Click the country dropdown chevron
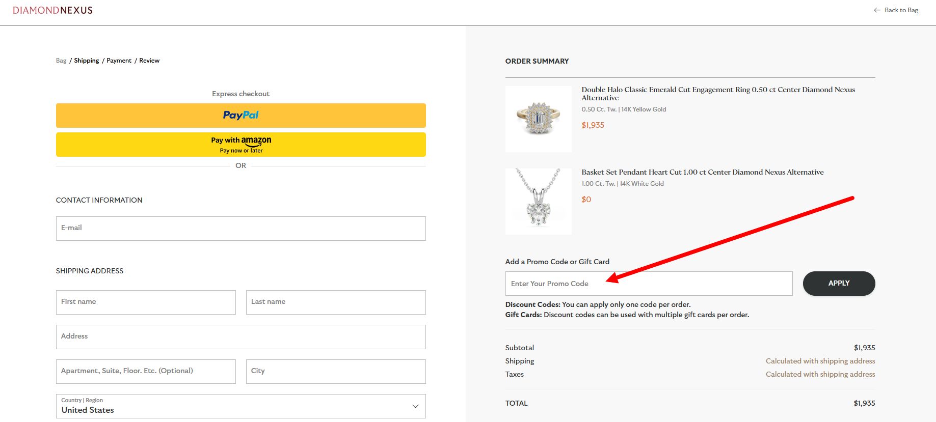The width and height of the screenshot is (936, 422). (x=414, y=406)
